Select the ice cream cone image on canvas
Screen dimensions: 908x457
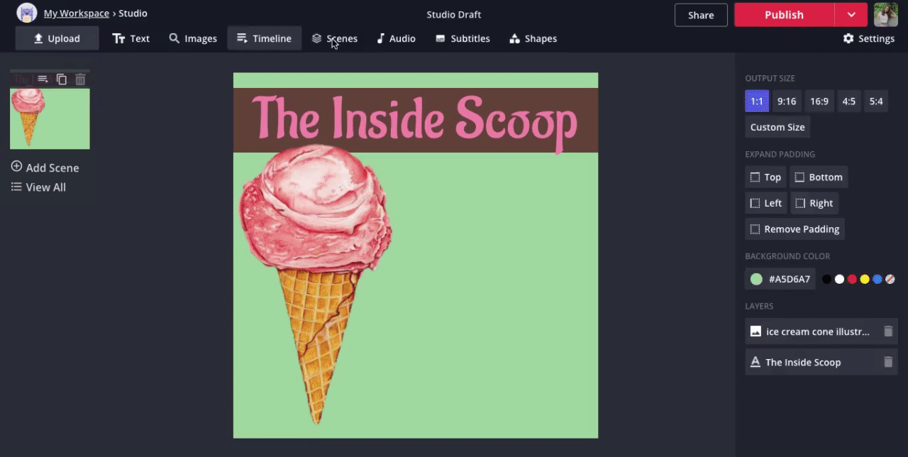click(x=316, y=284)
